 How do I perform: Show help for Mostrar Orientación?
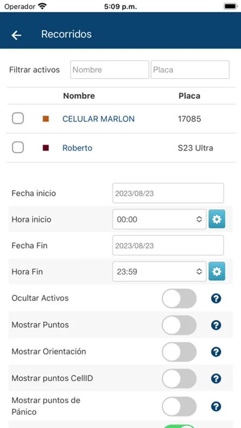click(x=216, y=352)
